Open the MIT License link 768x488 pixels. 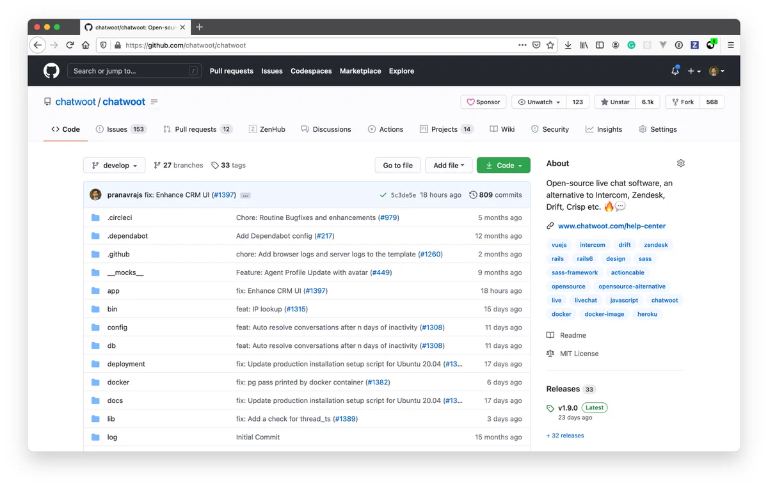tap(573, 354)
